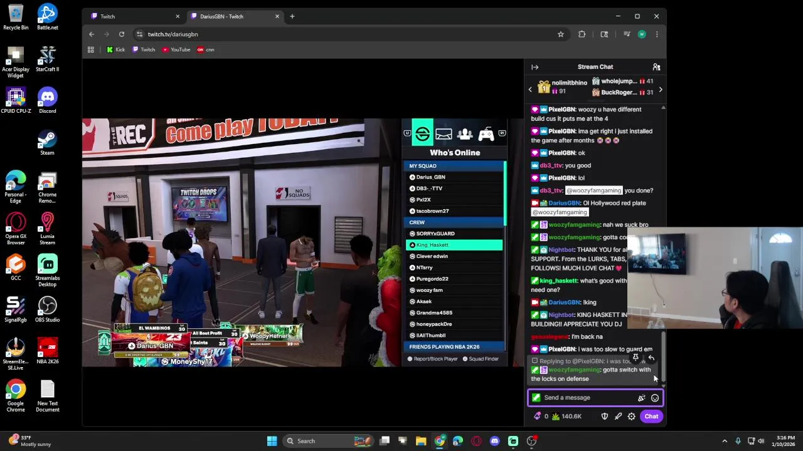This screenshot has height=451, width=803.
Task: Open Kick bookmark
Action: tap(115, 49)
